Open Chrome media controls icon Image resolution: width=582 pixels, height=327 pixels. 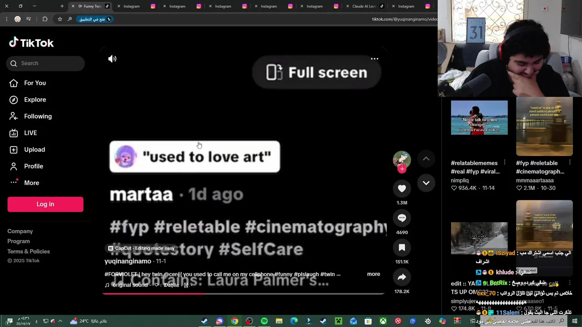pos(29,19)
